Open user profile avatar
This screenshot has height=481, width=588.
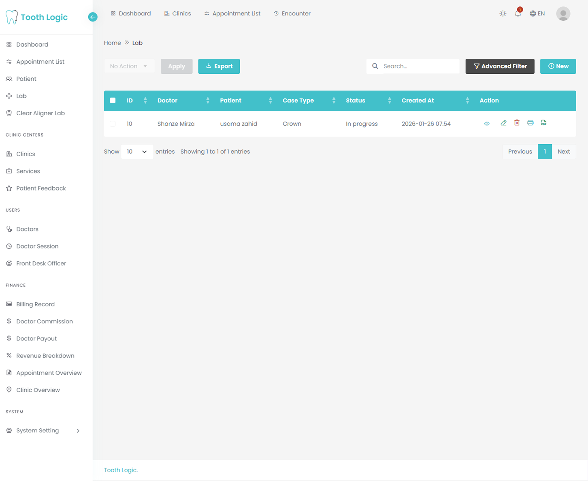pyautogui.click(x=563, y=13)
